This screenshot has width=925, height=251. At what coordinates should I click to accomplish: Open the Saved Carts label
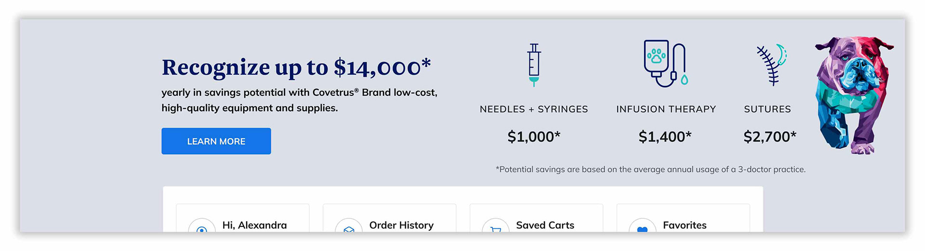[x=545, y=225]
